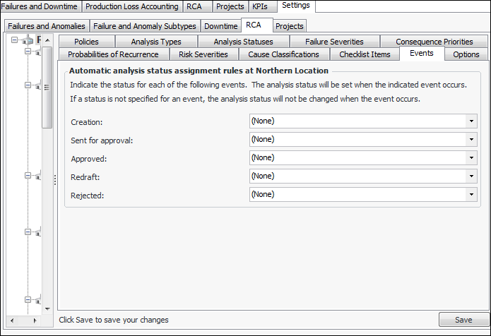491x336 pixels.
Task: Open the Creation status dropdown
Action: coord(363,121)
